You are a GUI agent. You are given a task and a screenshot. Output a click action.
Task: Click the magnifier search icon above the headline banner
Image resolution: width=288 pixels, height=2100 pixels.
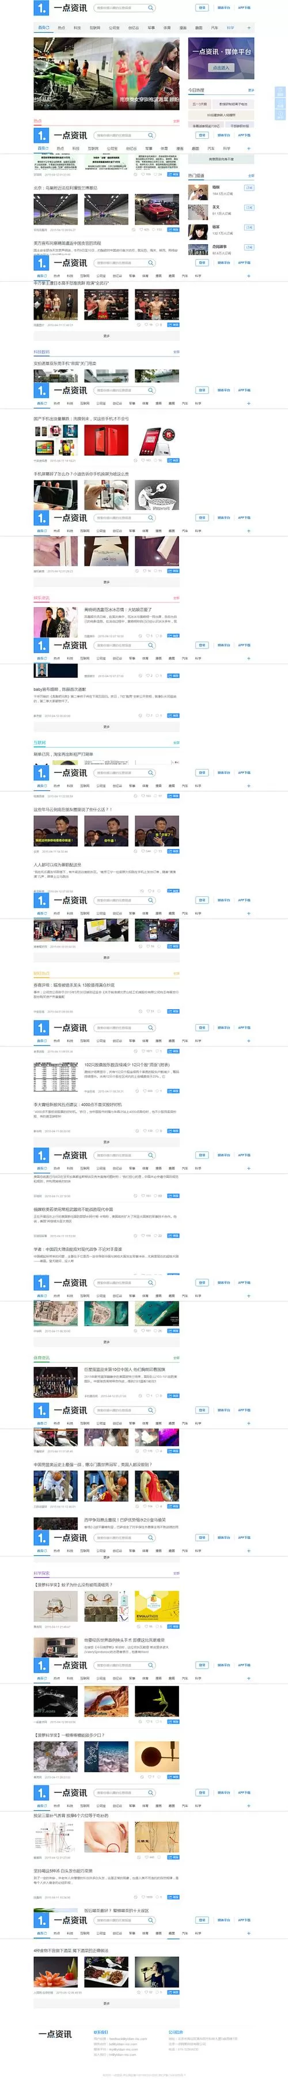pyautogui.click(x=151, y=8)
